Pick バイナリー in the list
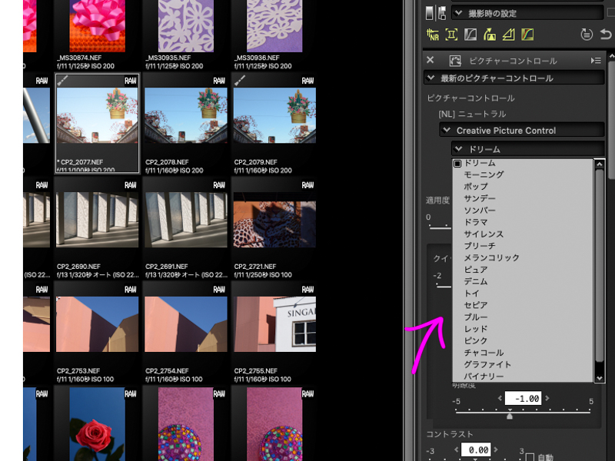The image size is (615, 461). 524,376
